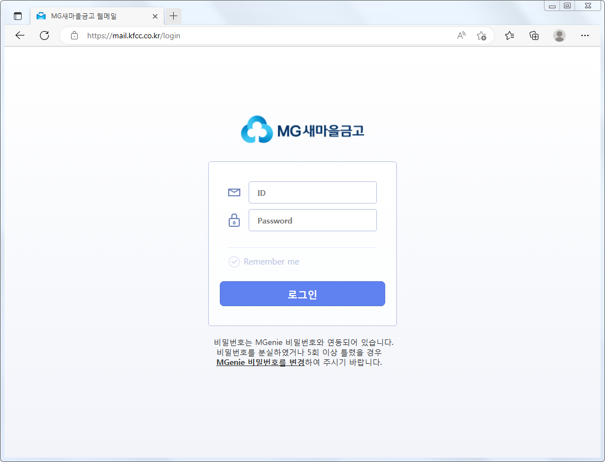Minimize the browser window
The image size is (605, 462).
552,6
